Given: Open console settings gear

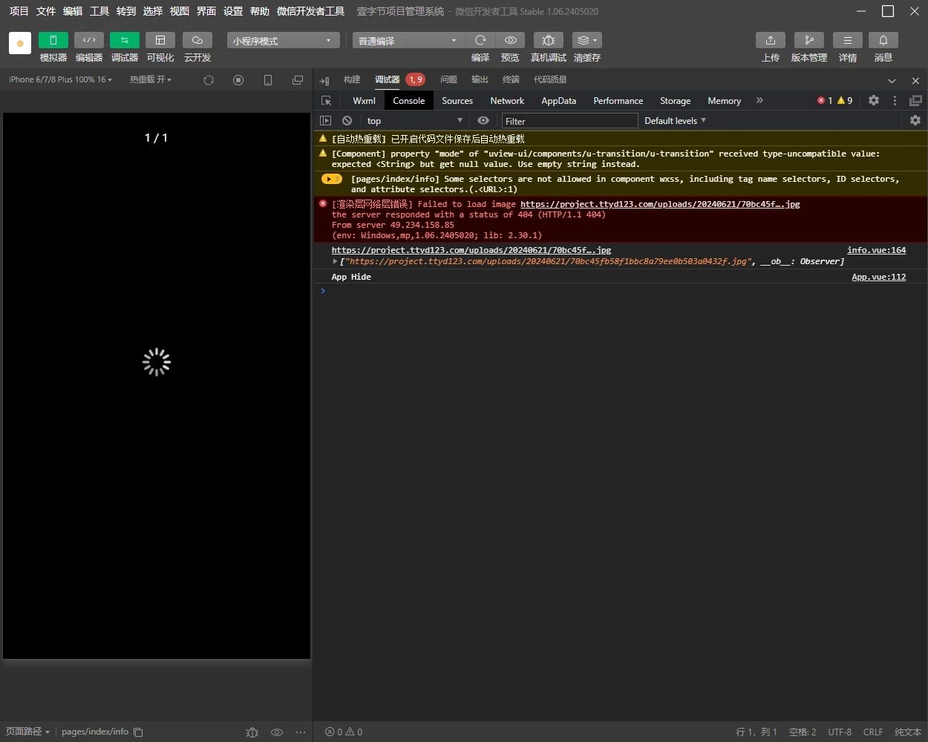Looking at the screenshot, I should [x=915, y=120].
